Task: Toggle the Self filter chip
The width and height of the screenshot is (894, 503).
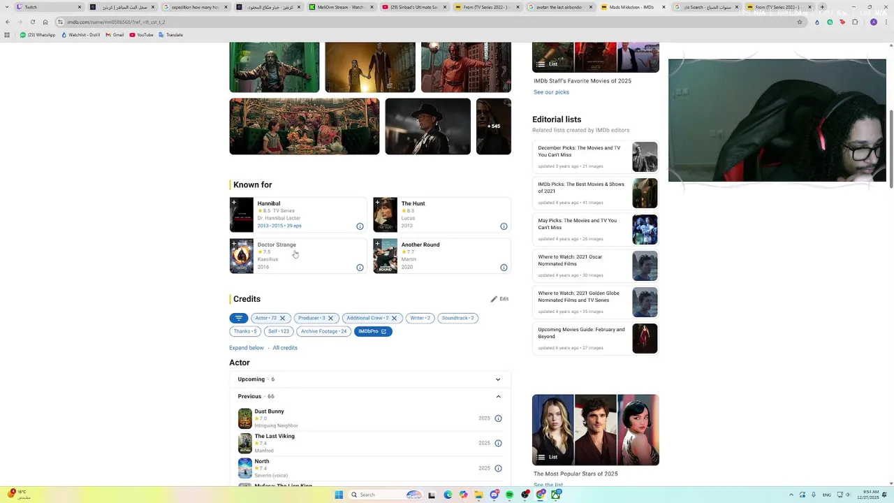Action: click(x=279, y=331)
